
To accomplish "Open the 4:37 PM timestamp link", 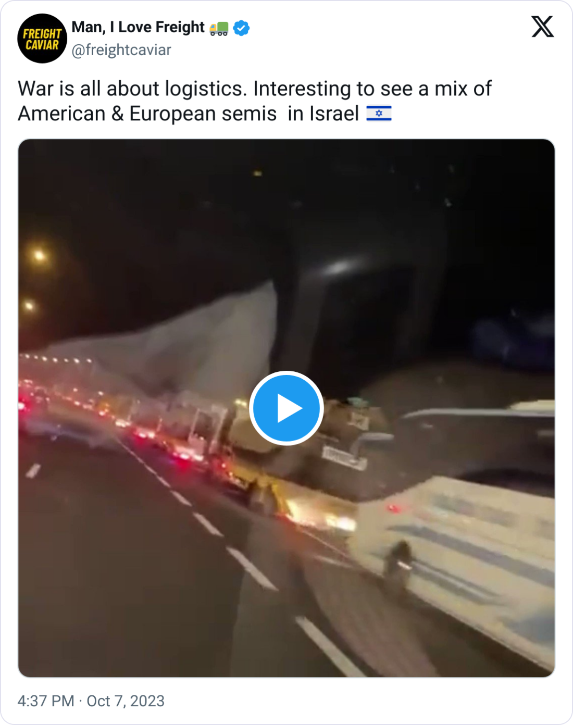I will coord(46,701).
